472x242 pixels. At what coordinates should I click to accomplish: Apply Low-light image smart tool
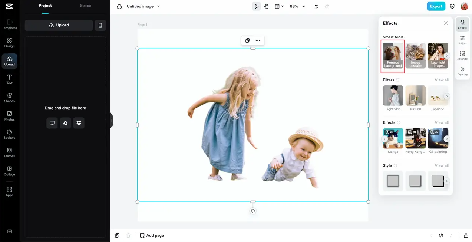point(438,56)
